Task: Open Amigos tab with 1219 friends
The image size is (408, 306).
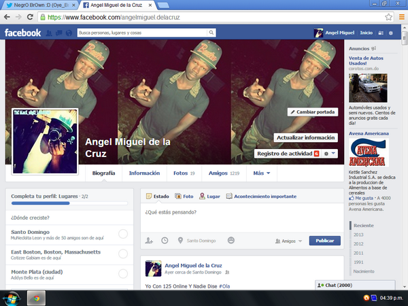Action: (x=224, y=173)
